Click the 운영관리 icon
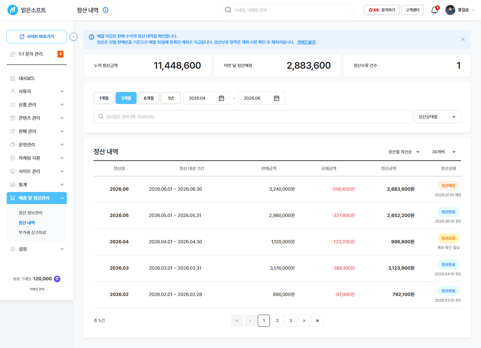The height and width of the screenshot is (348, 481). [x=13, y=145]
